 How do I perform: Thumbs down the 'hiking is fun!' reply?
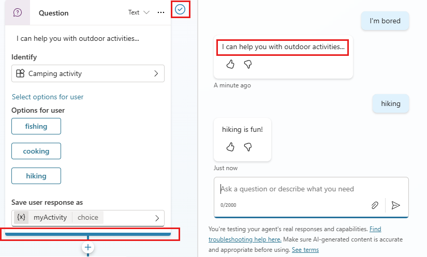pos(247,147)
